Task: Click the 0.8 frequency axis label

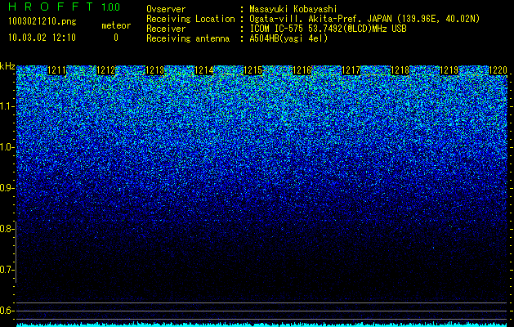Action: point(7,229)
